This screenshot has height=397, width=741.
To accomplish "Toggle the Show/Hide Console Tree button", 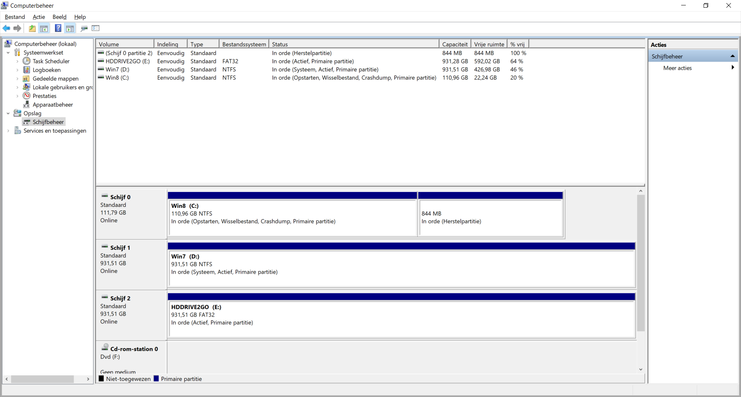I will point(44,28).
